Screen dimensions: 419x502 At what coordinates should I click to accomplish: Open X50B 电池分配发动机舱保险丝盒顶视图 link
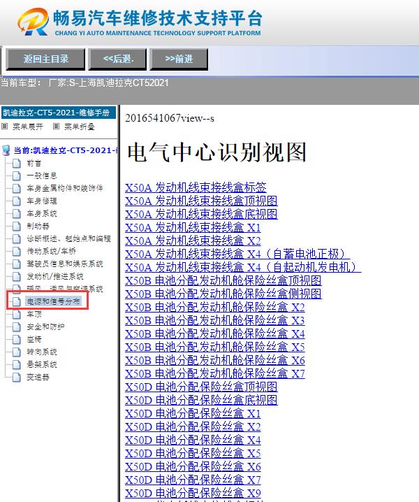point(223,280)
